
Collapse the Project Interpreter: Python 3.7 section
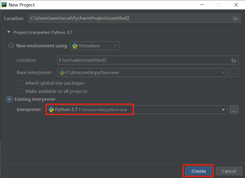click(9, 32)
